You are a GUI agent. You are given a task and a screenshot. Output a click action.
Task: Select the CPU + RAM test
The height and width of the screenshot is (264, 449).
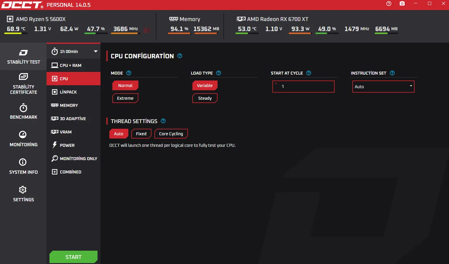(73, 65)
